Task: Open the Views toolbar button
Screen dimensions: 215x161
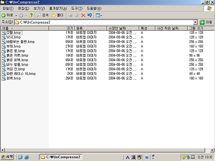Action: tap(98, 15)
